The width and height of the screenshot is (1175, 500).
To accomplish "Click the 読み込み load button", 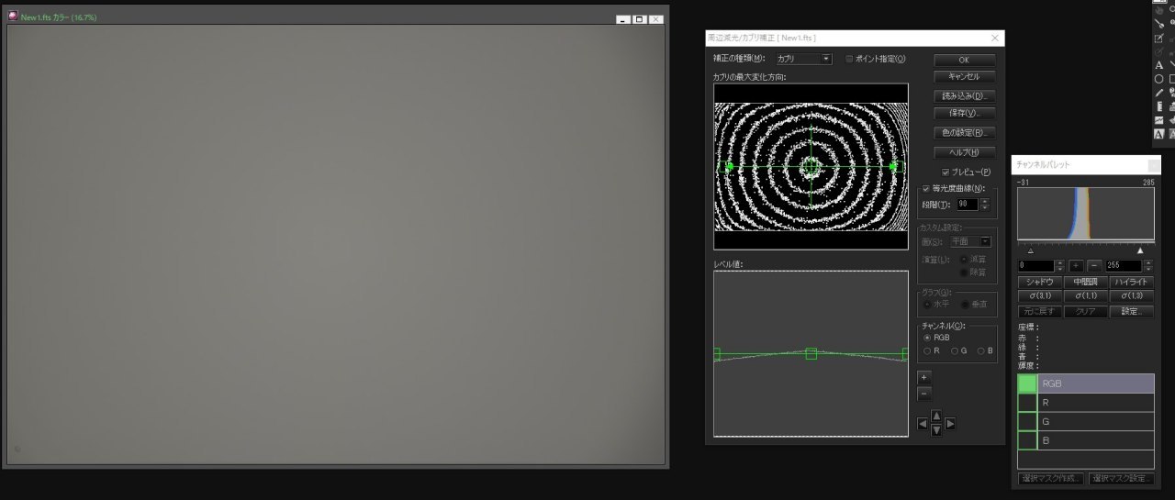I will pyautogui.click(x=964, y=95).
